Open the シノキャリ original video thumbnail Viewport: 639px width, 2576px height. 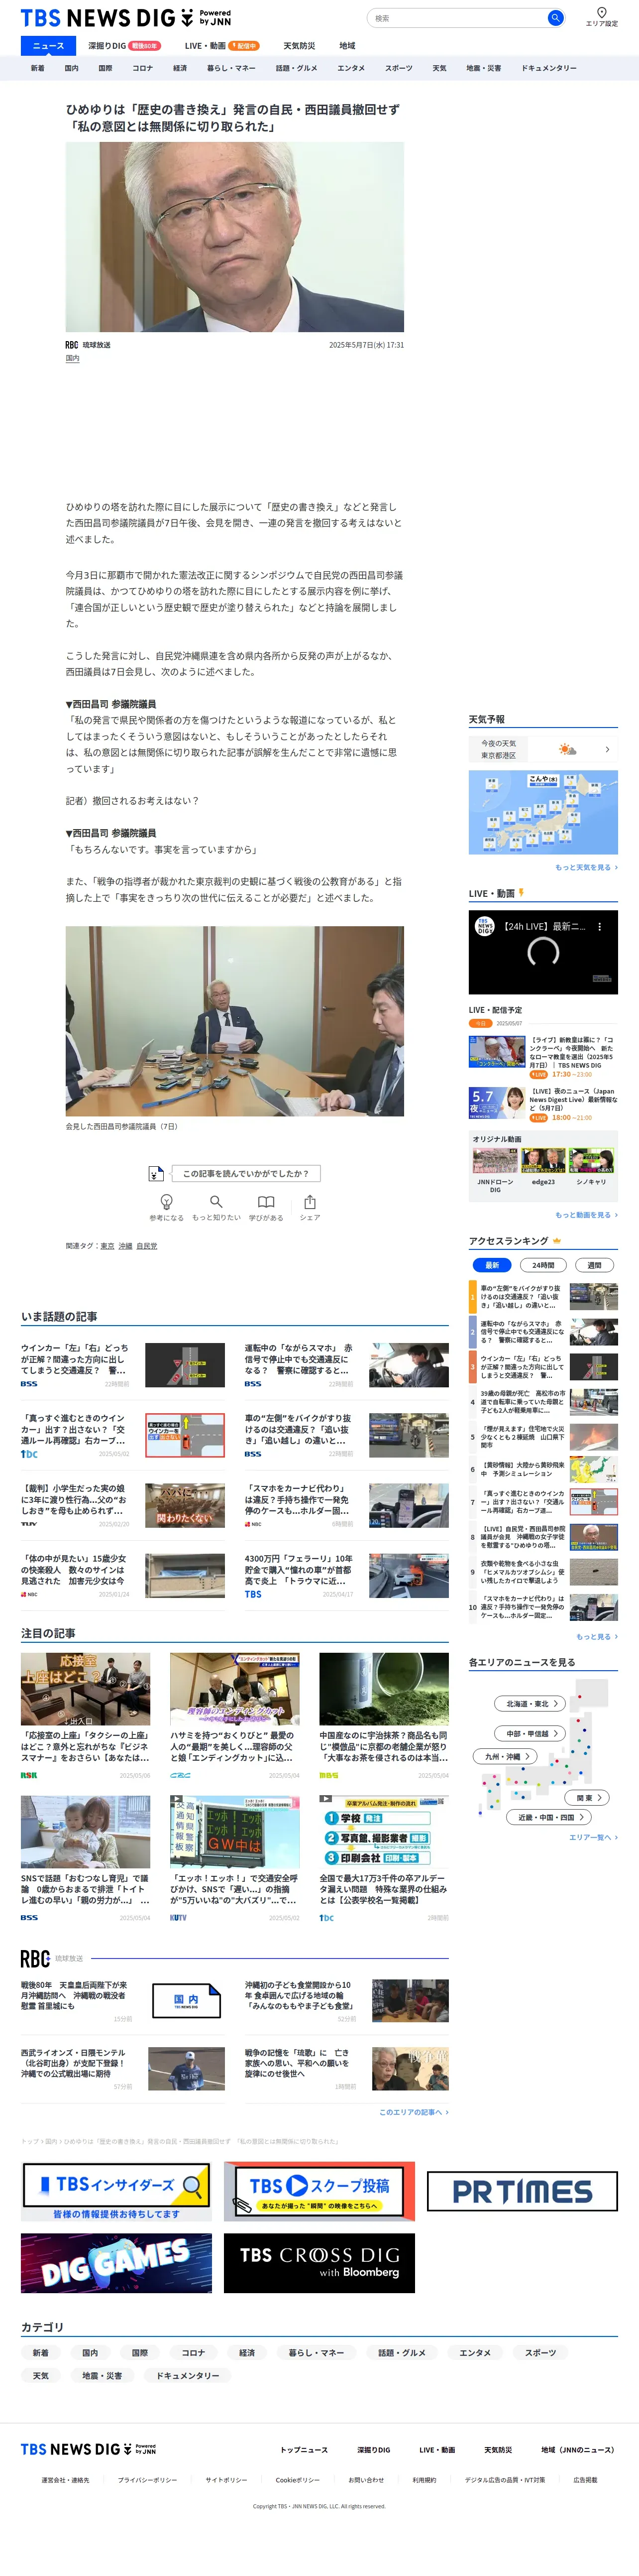click(x=591, y=1161)
